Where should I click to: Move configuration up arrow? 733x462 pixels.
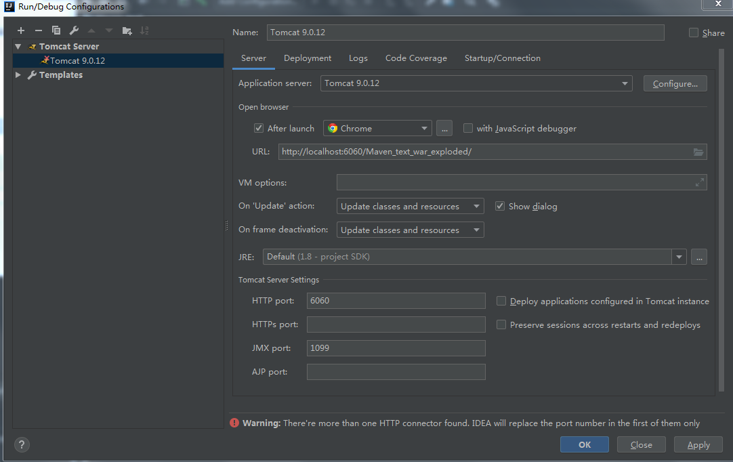click(x=91, y=30)
